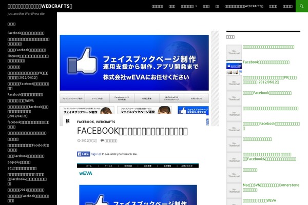Click No Thumbnail image beside Mac SVN link

click(234, 191)
